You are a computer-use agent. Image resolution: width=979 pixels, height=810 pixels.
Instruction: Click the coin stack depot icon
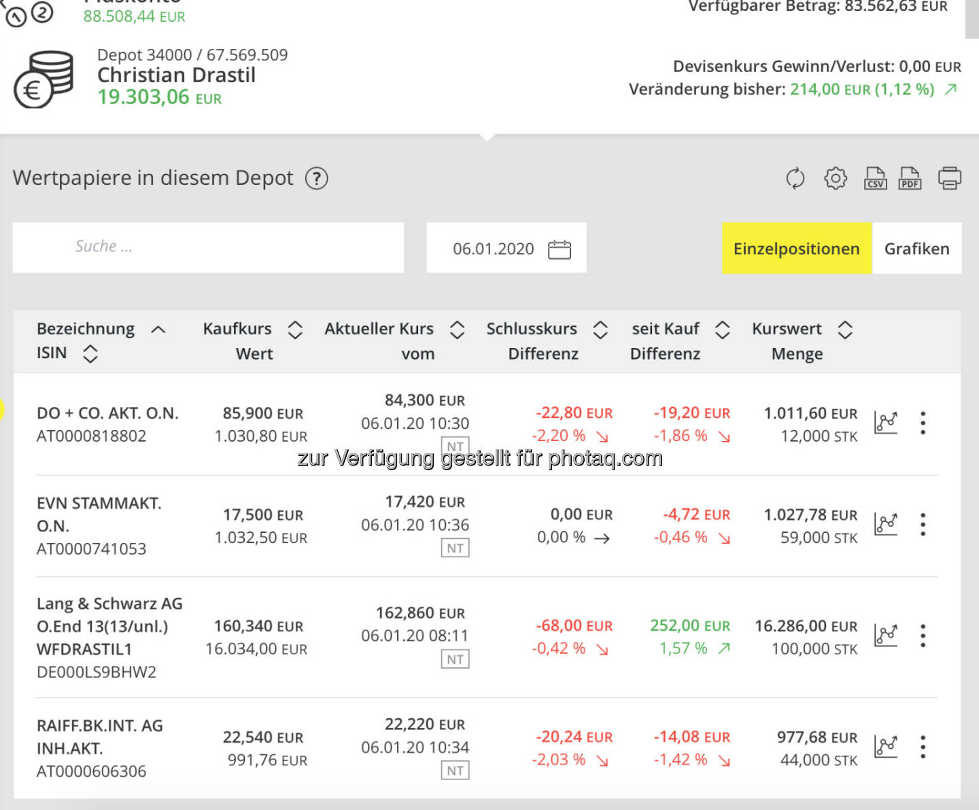(x=44, y=79)
